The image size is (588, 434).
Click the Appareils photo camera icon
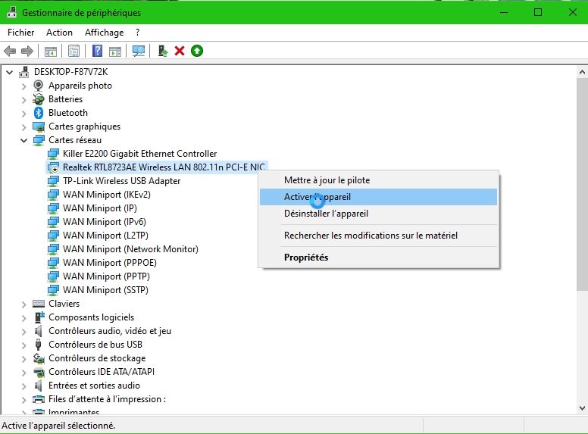tap(38, 86)
